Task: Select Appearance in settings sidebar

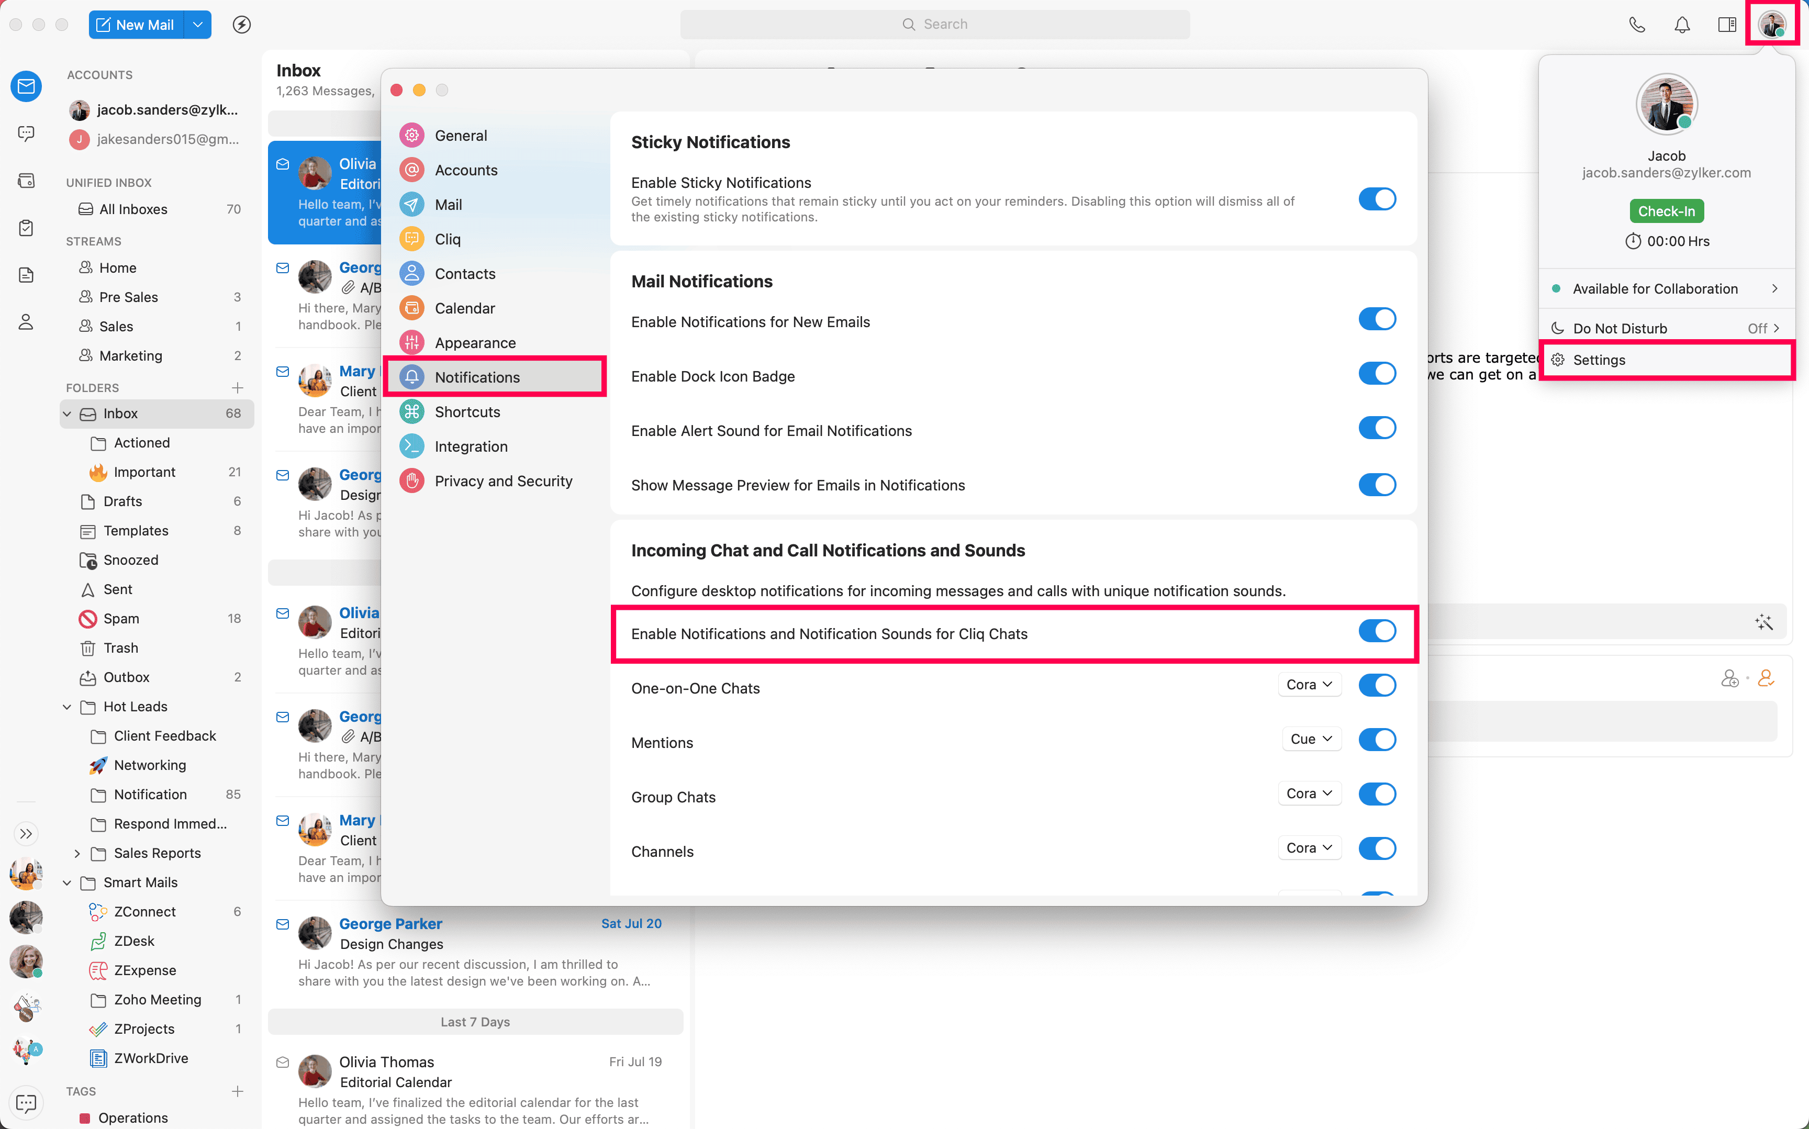Action: click(x=475, y=343)
